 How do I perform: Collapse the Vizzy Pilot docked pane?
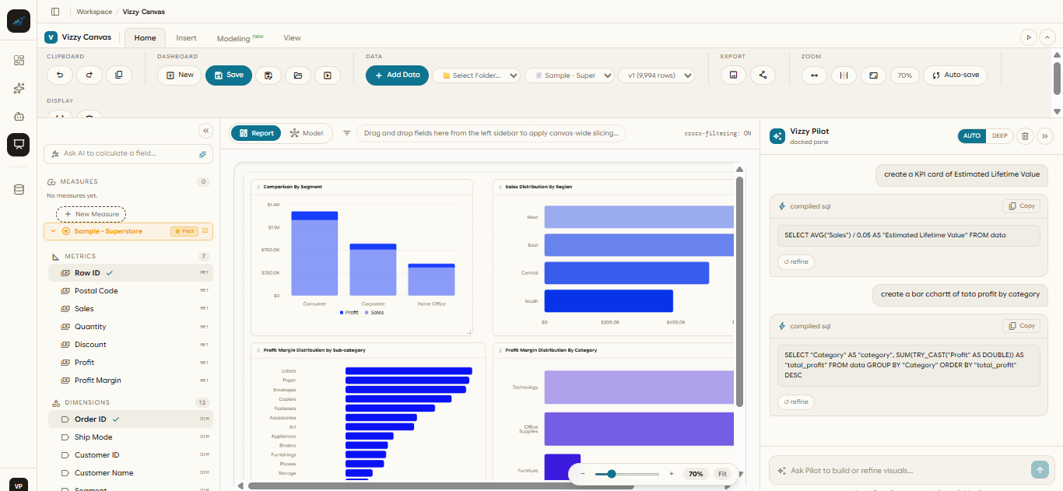pyautogui.click(x=1045, y=135)
